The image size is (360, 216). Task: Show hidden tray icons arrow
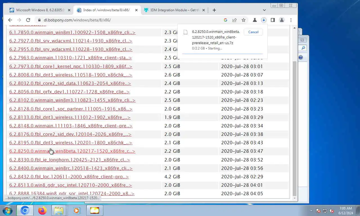(311, 211)
